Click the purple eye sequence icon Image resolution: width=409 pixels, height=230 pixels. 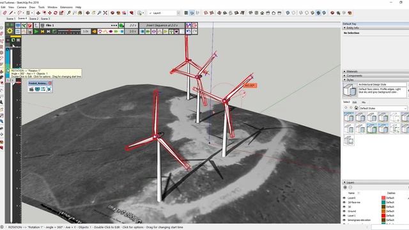click(154, 31)
